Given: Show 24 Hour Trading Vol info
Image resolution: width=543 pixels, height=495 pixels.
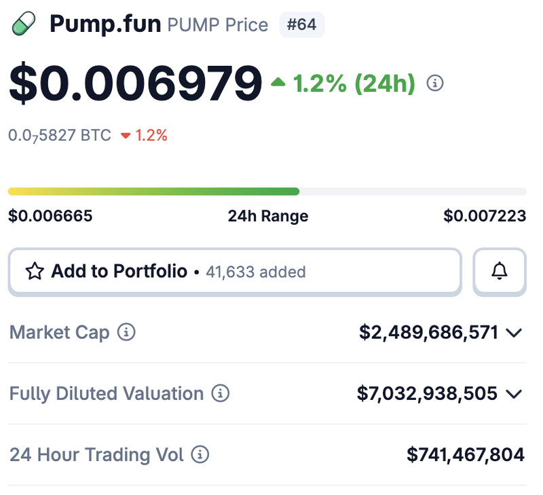Looking at the screenshot, I should 200,455.
